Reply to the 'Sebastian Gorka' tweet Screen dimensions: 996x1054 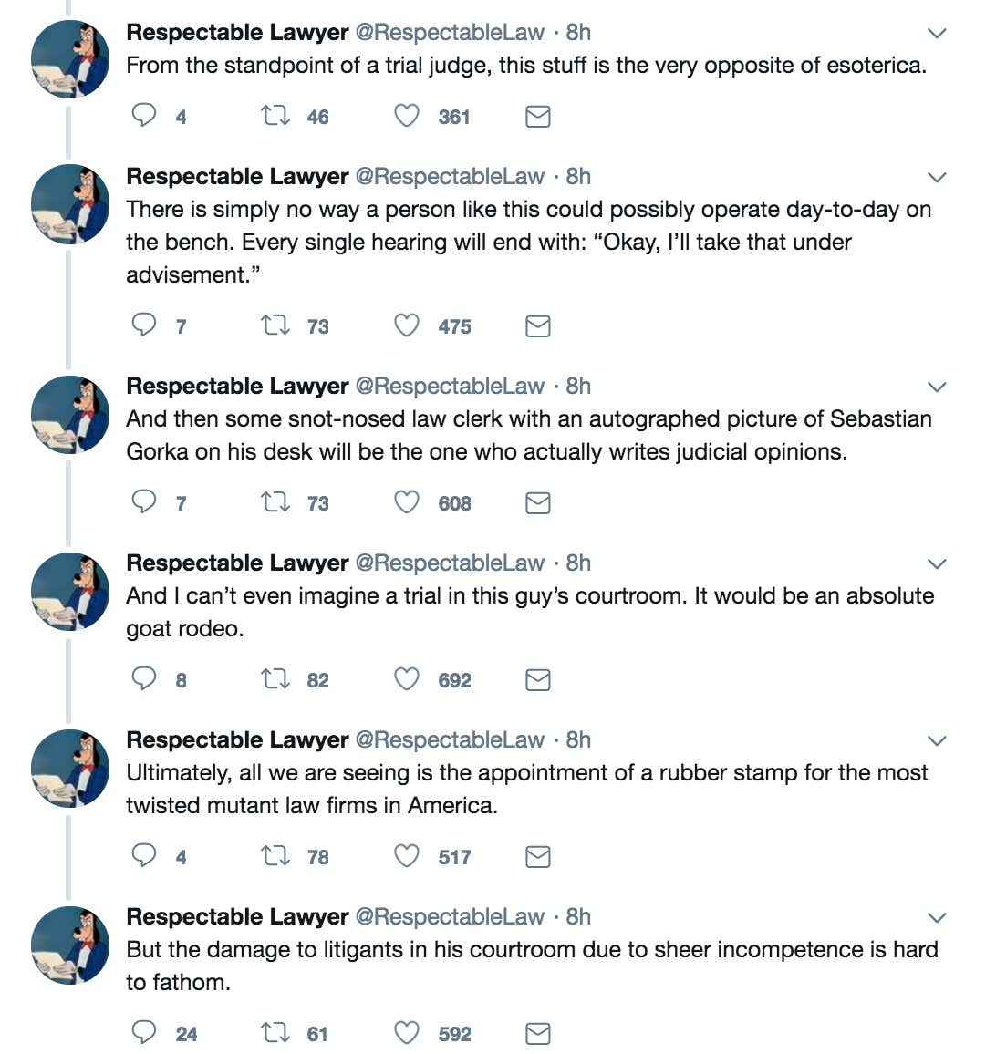pos(143,502)
